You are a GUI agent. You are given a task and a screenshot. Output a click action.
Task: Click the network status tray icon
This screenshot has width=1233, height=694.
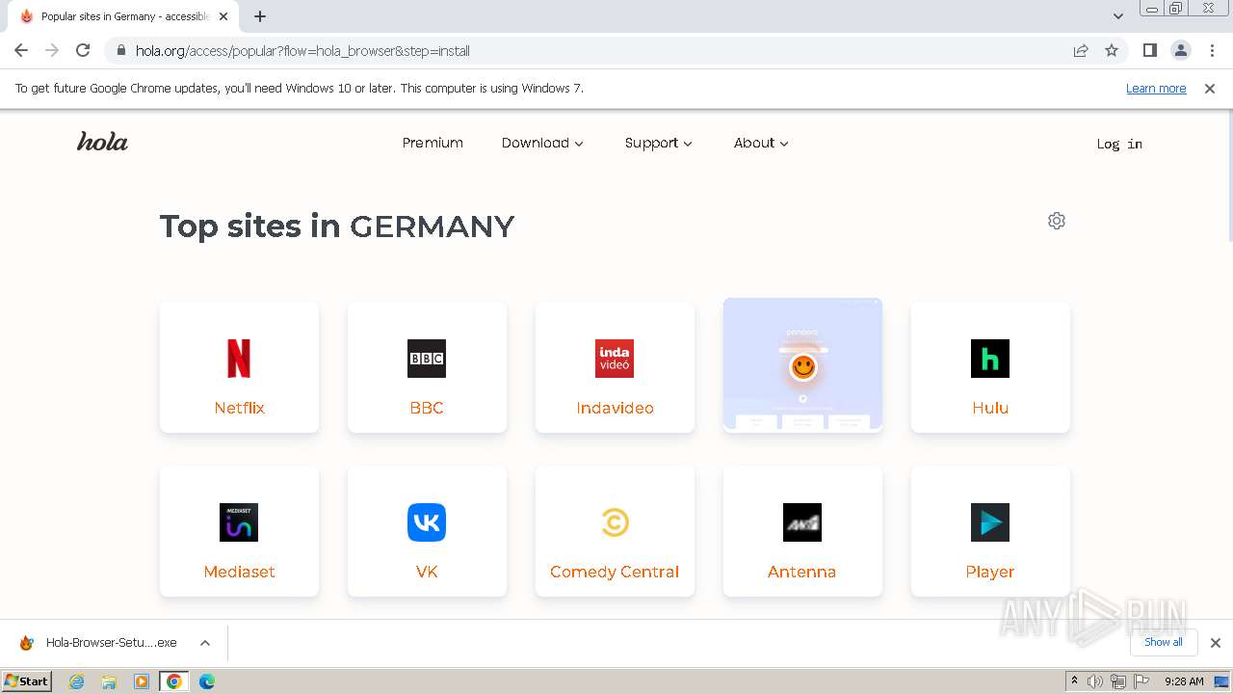coord(1117,681)
